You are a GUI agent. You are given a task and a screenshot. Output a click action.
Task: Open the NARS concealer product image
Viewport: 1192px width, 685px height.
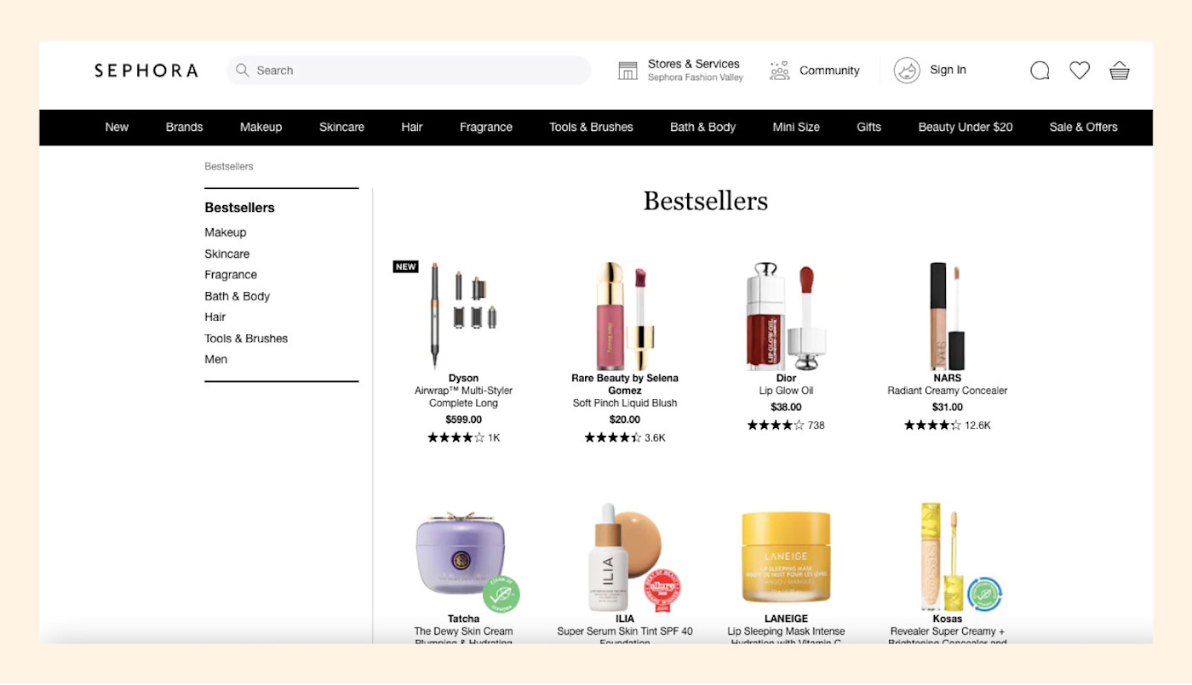pyautogui.click(x=947, y=314)
